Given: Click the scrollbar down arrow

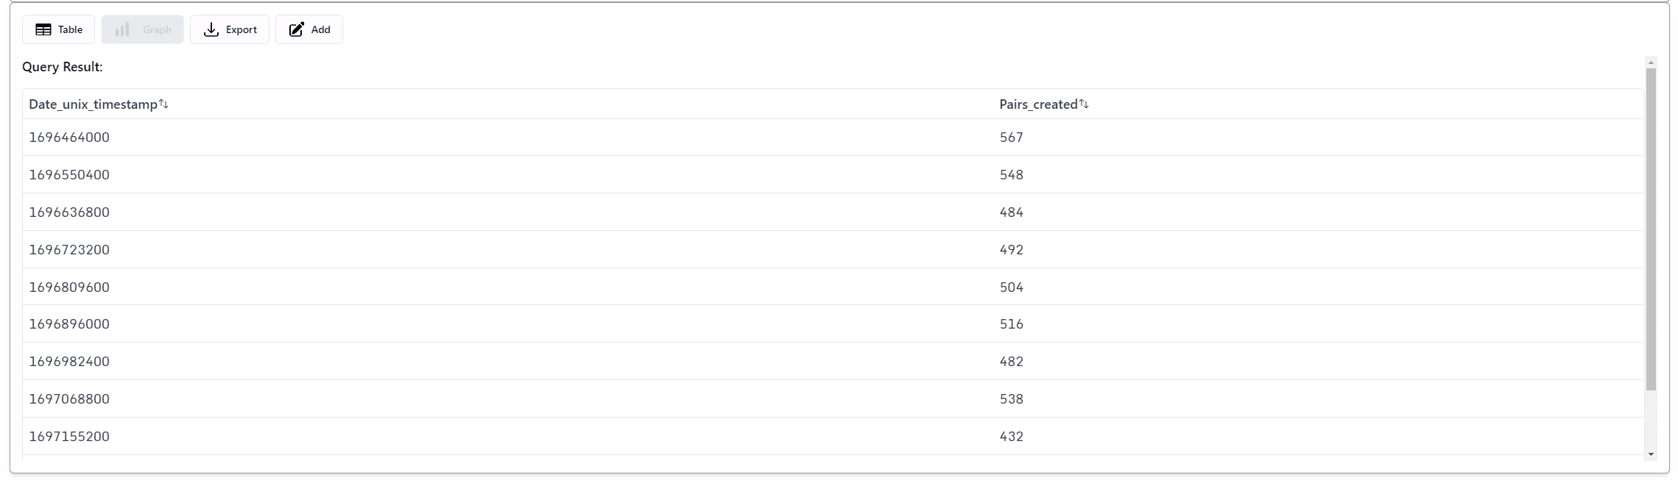Looking at the screenshot, I should point(1651,454).
